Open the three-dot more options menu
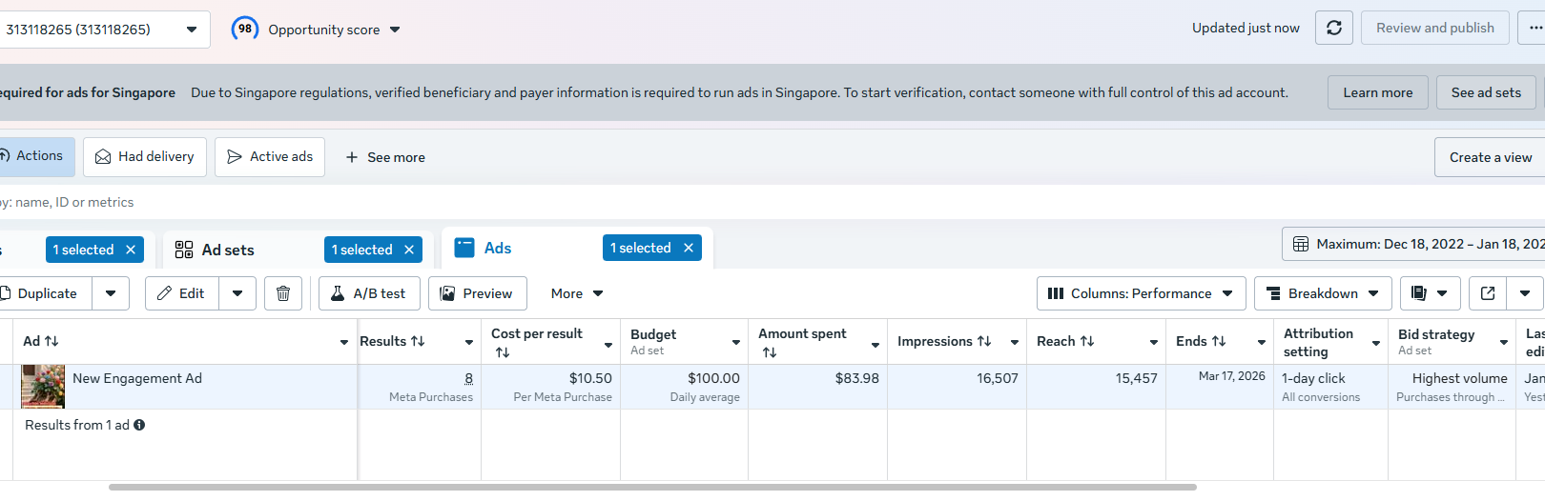1545x501 pixels. click(x=1535, y=29)
